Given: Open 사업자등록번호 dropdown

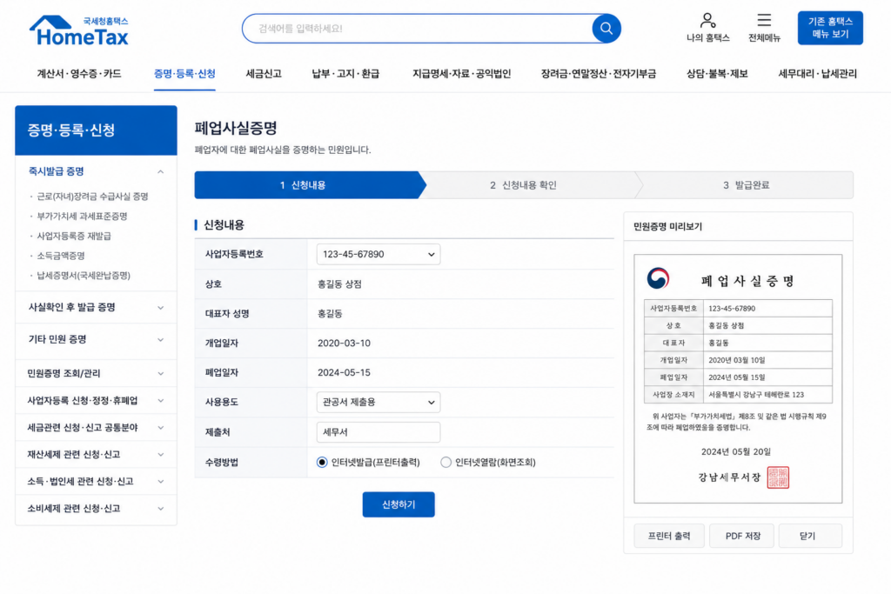Looking at the screenshot, I should point(379,255).
